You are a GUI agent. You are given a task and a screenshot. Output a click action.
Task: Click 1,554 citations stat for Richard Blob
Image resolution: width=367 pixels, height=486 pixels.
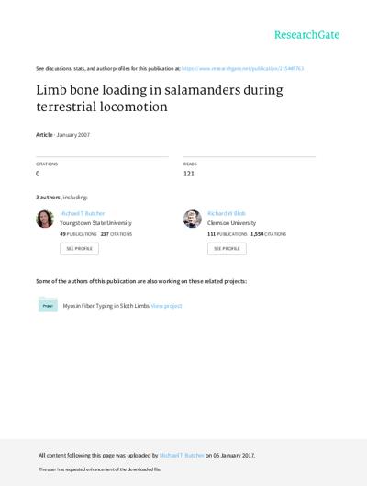coord(268,234)
